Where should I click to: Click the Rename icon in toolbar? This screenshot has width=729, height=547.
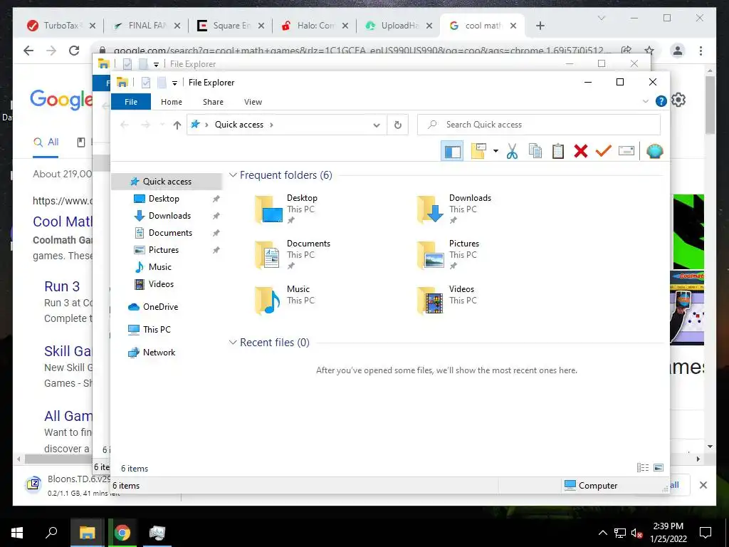click(626, 151)
